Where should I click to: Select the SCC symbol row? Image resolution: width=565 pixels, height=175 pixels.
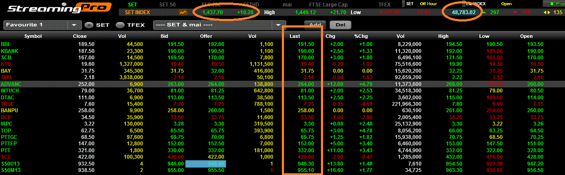pos(282,157)
